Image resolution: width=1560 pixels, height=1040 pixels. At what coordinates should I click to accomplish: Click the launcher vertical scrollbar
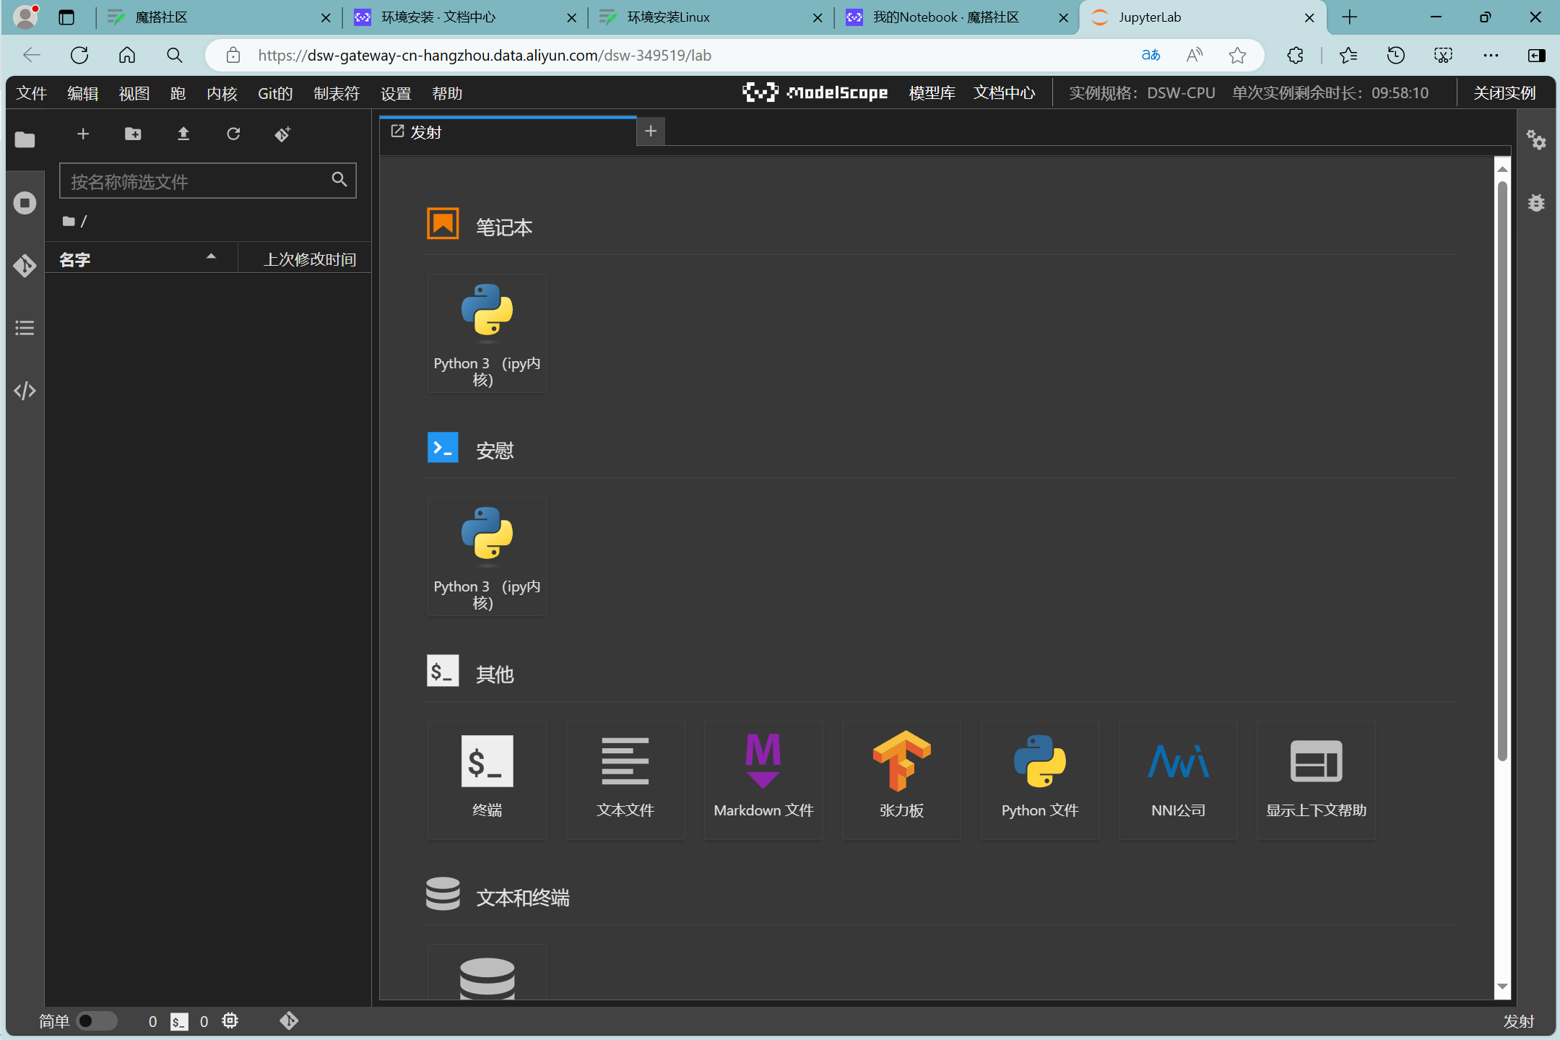[x=1502, y=469]
